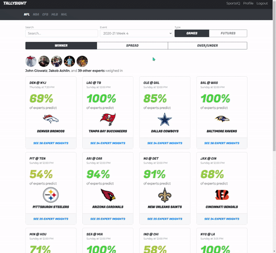Click the Dallas Cowboys team name

coord(165,131)
